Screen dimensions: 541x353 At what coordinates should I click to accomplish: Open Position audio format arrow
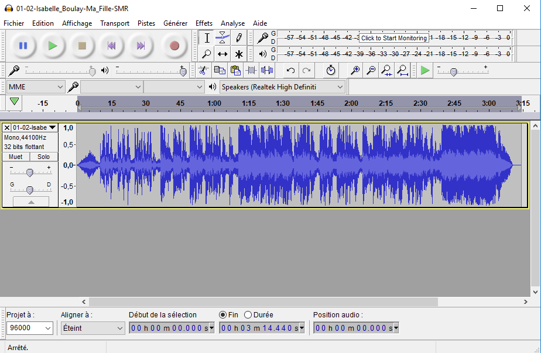point(396,328)
